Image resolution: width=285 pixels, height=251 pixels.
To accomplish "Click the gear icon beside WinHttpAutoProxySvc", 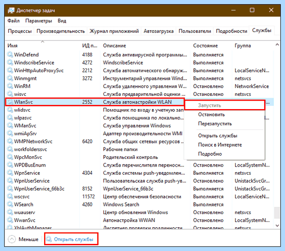I will pyautogui.click(x=10, y=70).
